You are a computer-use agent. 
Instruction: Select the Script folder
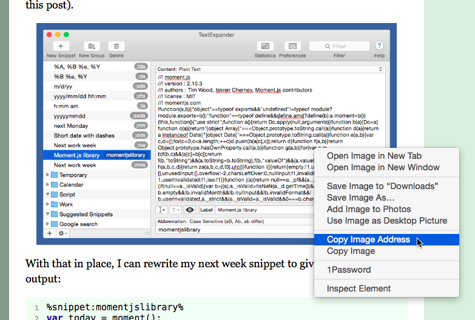[97, 195]
